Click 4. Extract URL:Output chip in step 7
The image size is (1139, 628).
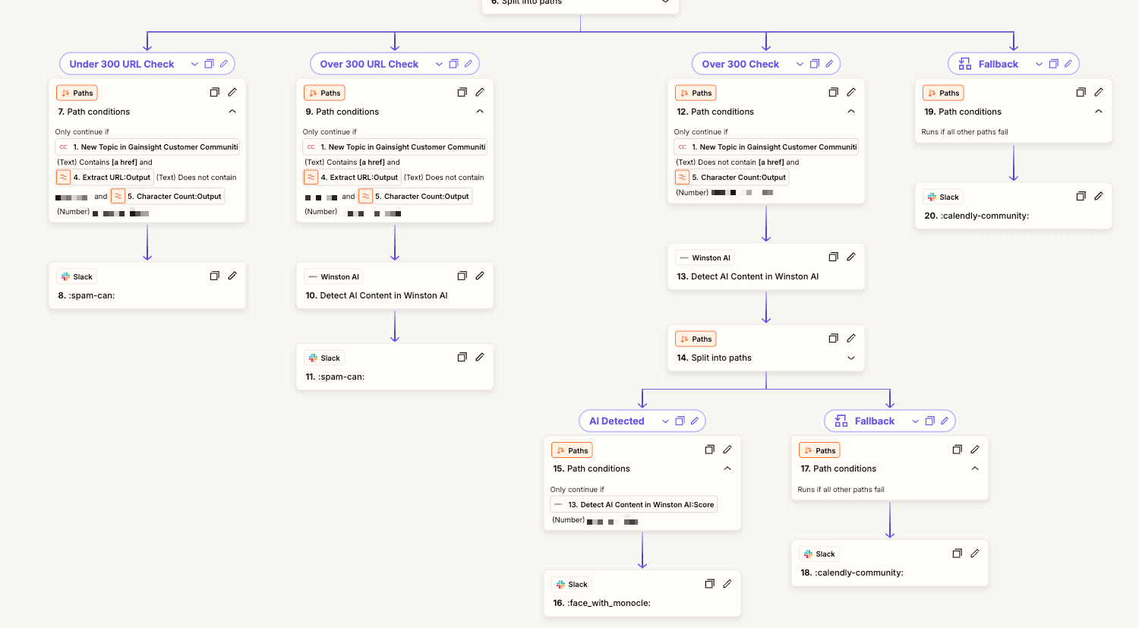point(105,177)
